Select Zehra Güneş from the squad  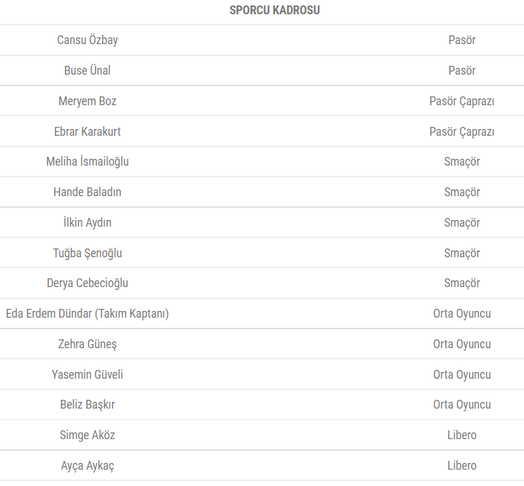[x=88, y=344]
